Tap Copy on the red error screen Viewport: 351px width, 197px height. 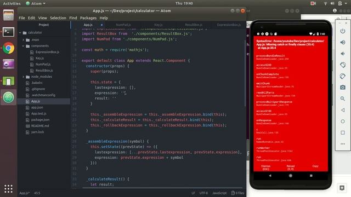point(315,166)
